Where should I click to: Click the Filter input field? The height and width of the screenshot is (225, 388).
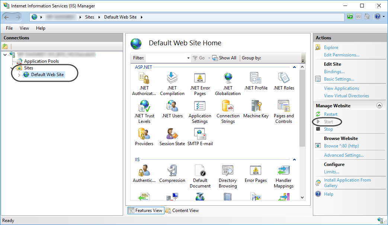[x=166, y=58]
